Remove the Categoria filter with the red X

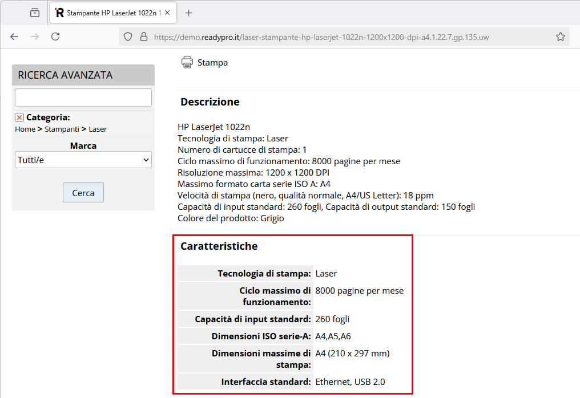tap(19, 117)
